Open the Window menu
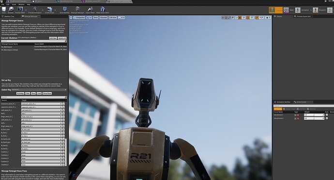 (x=21, y=4)
